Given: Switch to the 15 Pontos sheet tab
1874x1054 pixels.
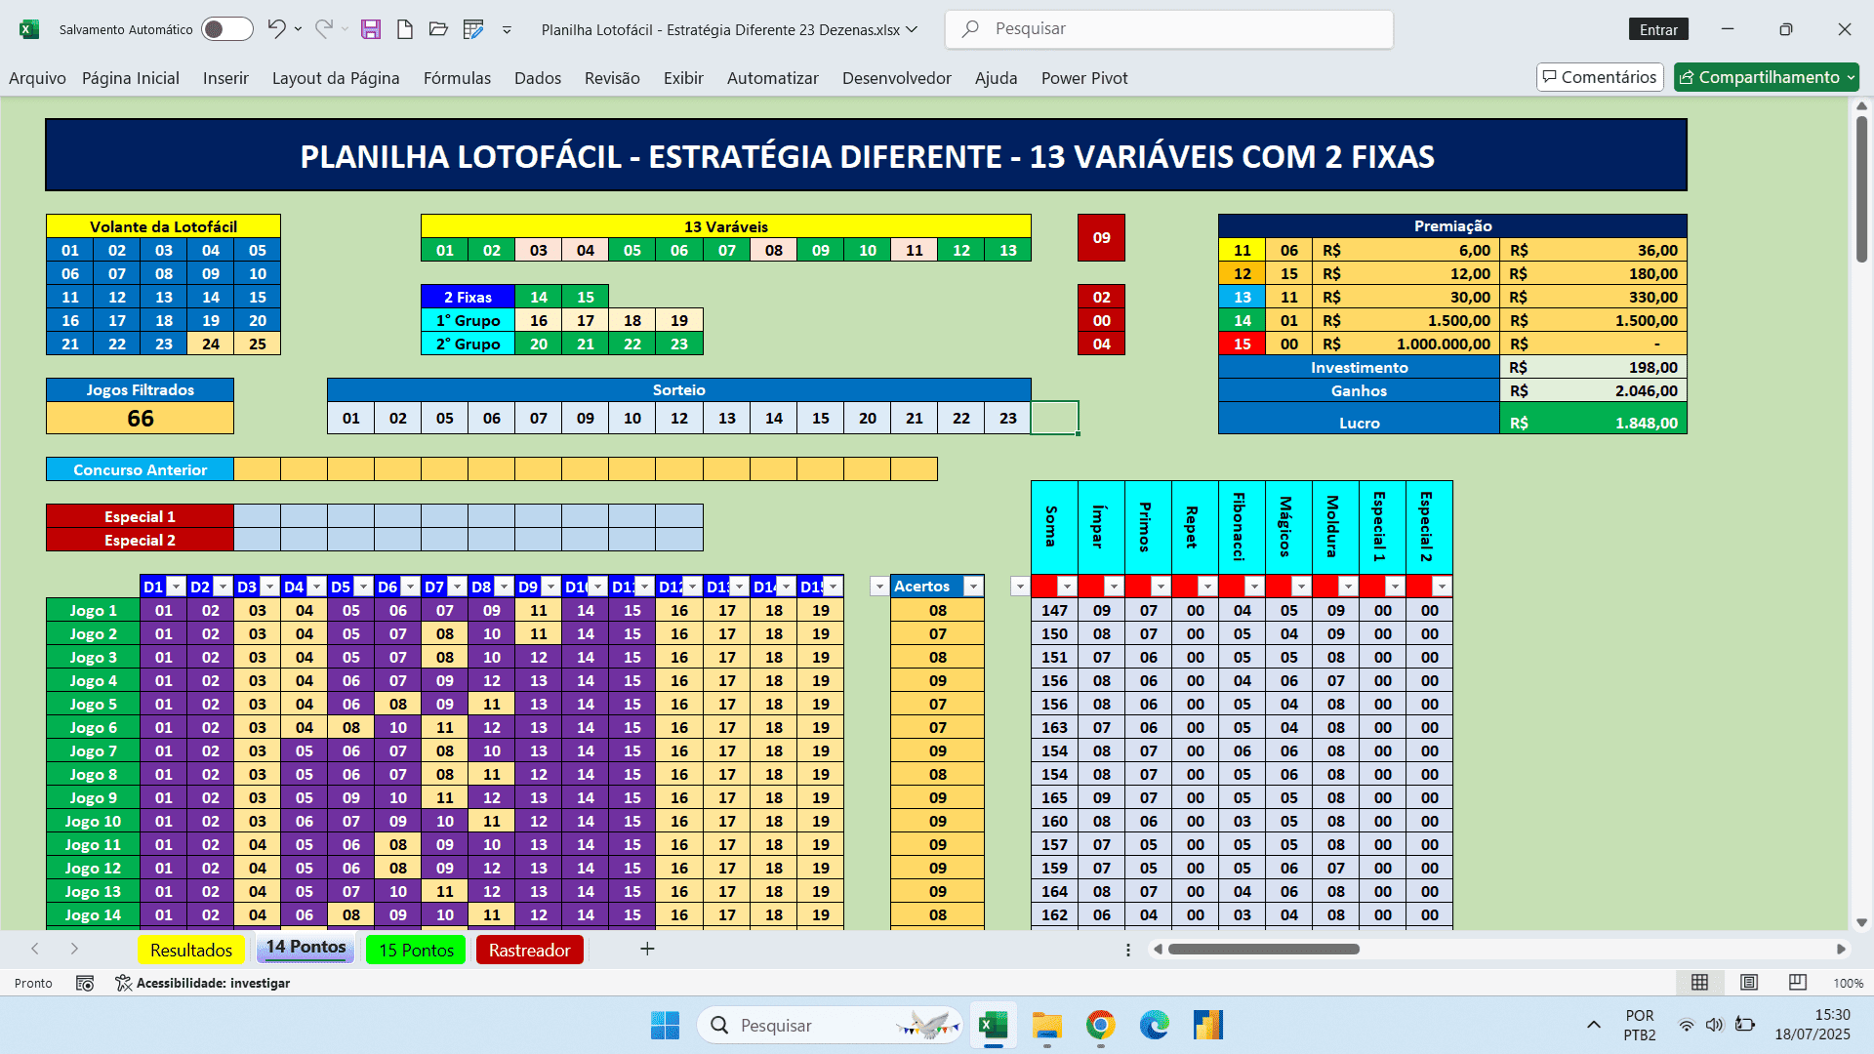Looking at the screenshot, I should tap(416, 950).
